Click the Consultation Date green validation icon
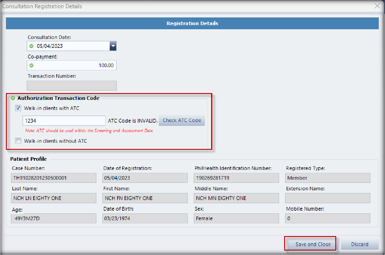This screenshot has height=255, width=385. coord(32,46)
